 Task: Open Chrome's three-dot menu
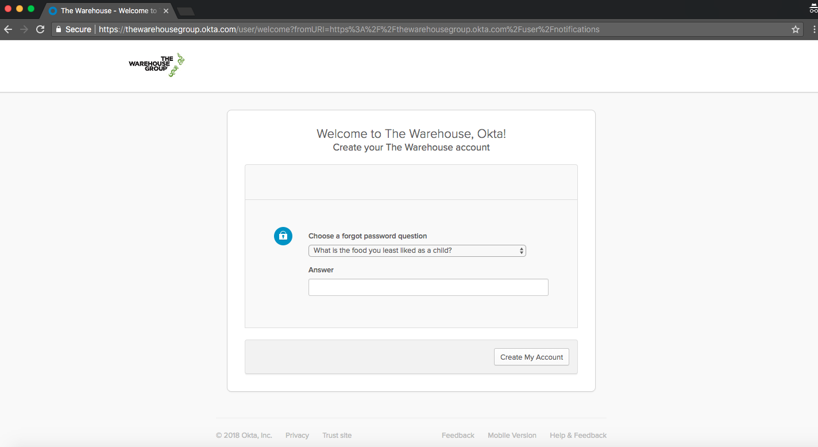[815, 29]
